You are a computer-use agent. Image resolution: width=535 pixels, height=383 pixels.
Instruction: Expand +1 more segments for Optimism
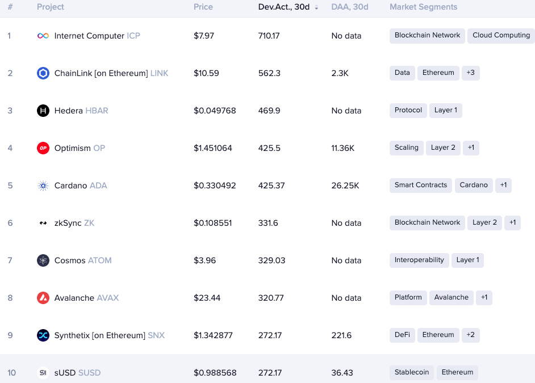tap(471, 148)
